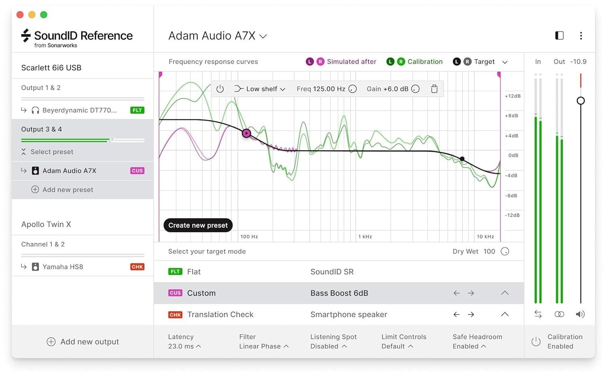Toggle right channel Calibration curve
607x376 pixels.
click(x=401, y=62)
